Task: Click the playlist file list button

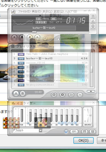Action: [71, 95]
